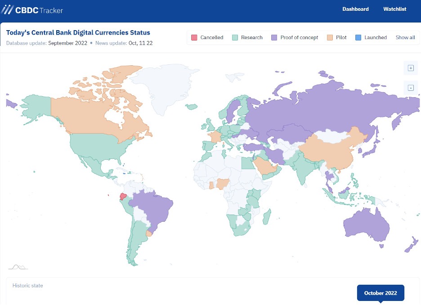
Task: Toggle the Pilot legend filter
Action: [x=337, y=37]
